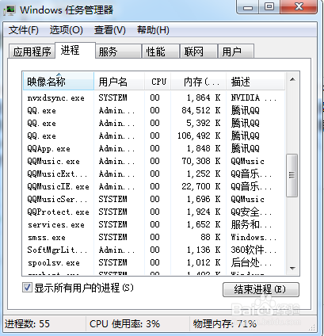Screen dimensions: 324x336
Task: Click the 服务和... description cell
Action: 251,224
